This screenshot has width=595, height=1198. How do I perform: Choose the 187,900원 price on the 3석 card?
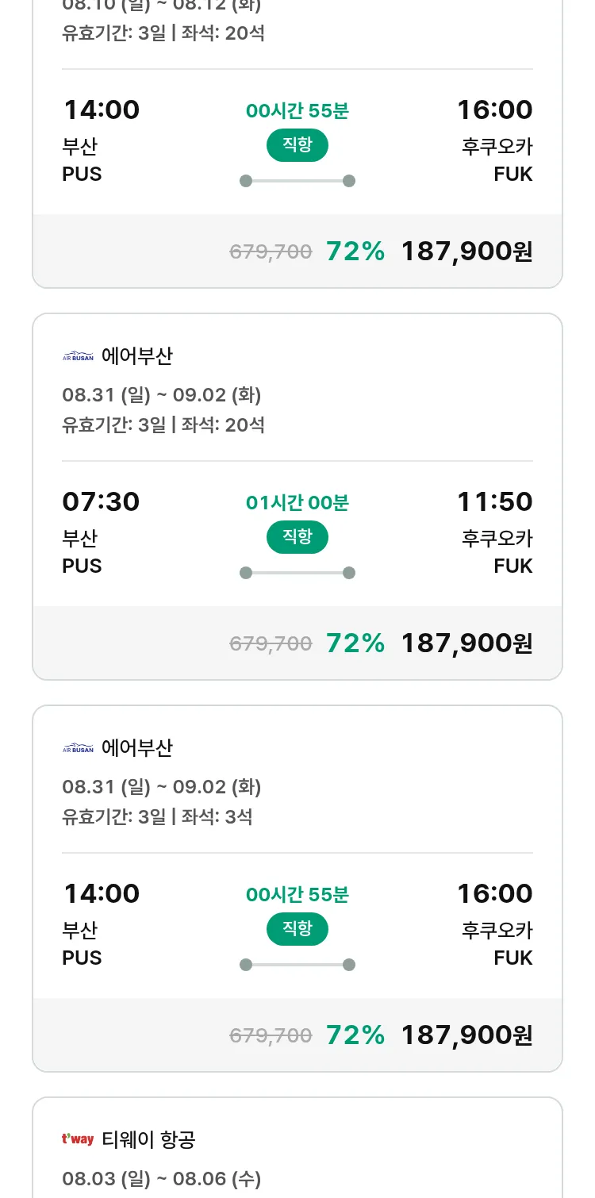point(466,1035)
